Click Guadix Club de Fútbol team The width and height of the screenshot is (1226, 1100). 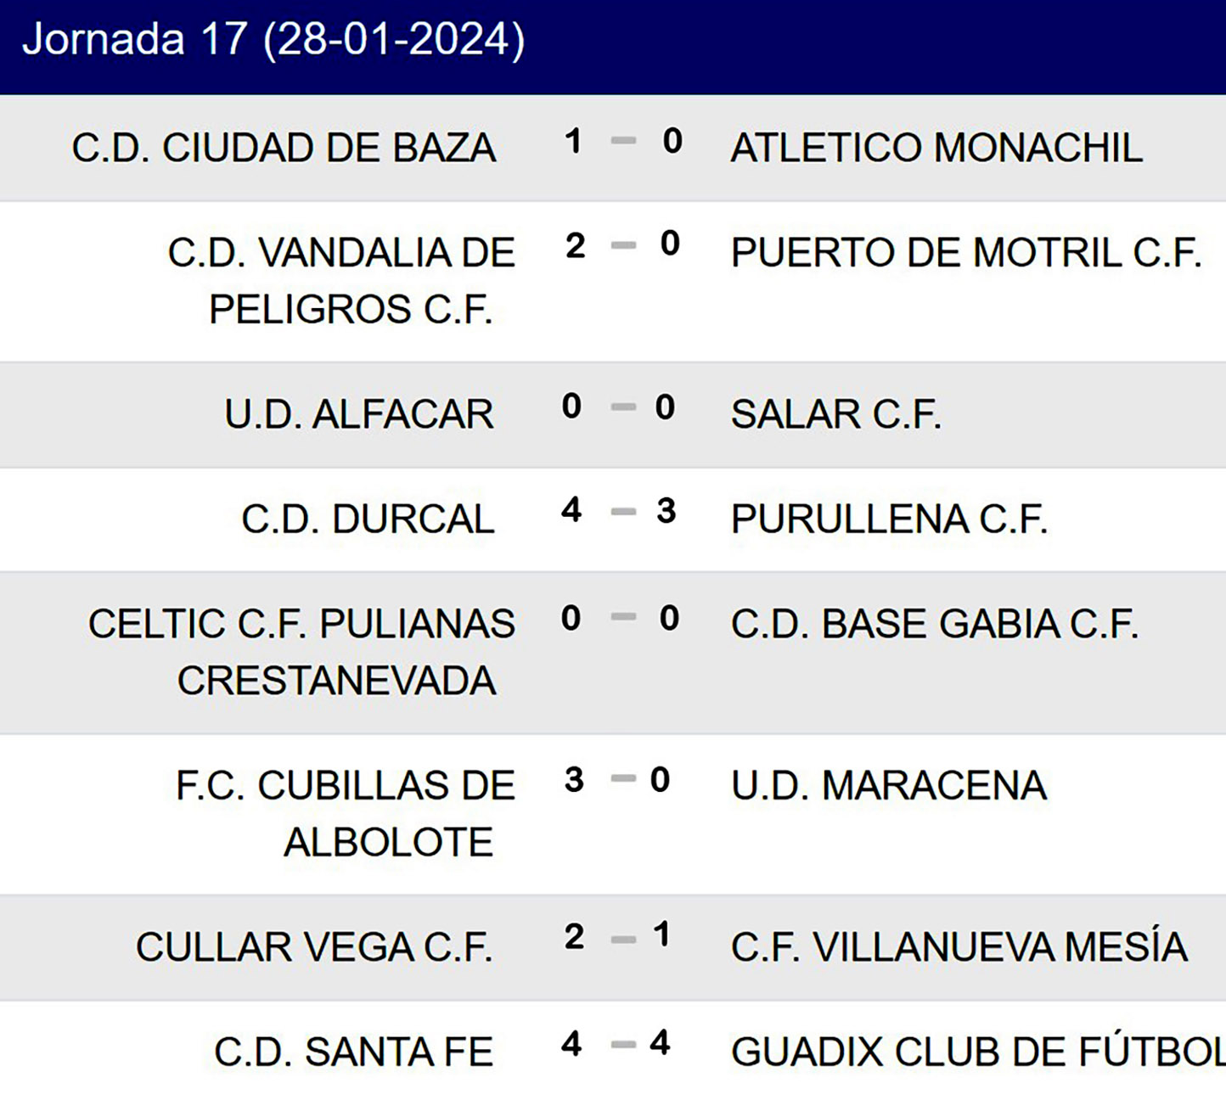976,1052
